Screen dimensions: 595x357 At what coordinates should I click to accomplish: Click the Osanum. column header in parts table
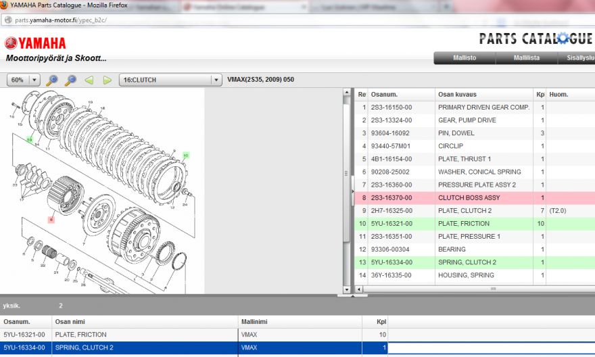pyautogui.click(x=383, y=94)
